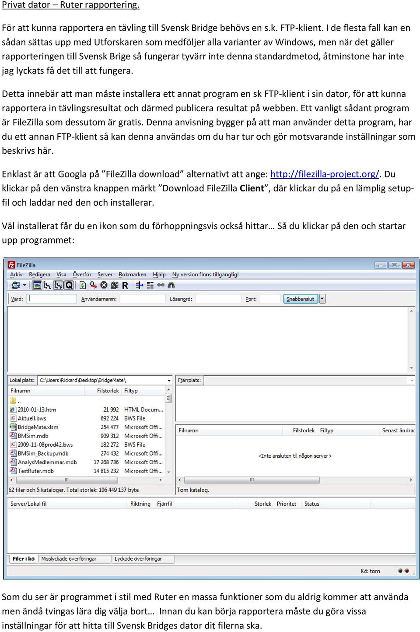
Task: Click the queue activity indicator lights
Action: [x=403, y=571]
